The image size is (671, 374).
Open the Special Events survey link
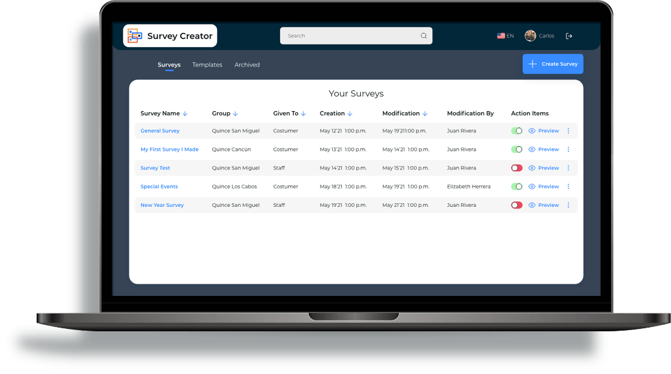click(x=159, y=186)
